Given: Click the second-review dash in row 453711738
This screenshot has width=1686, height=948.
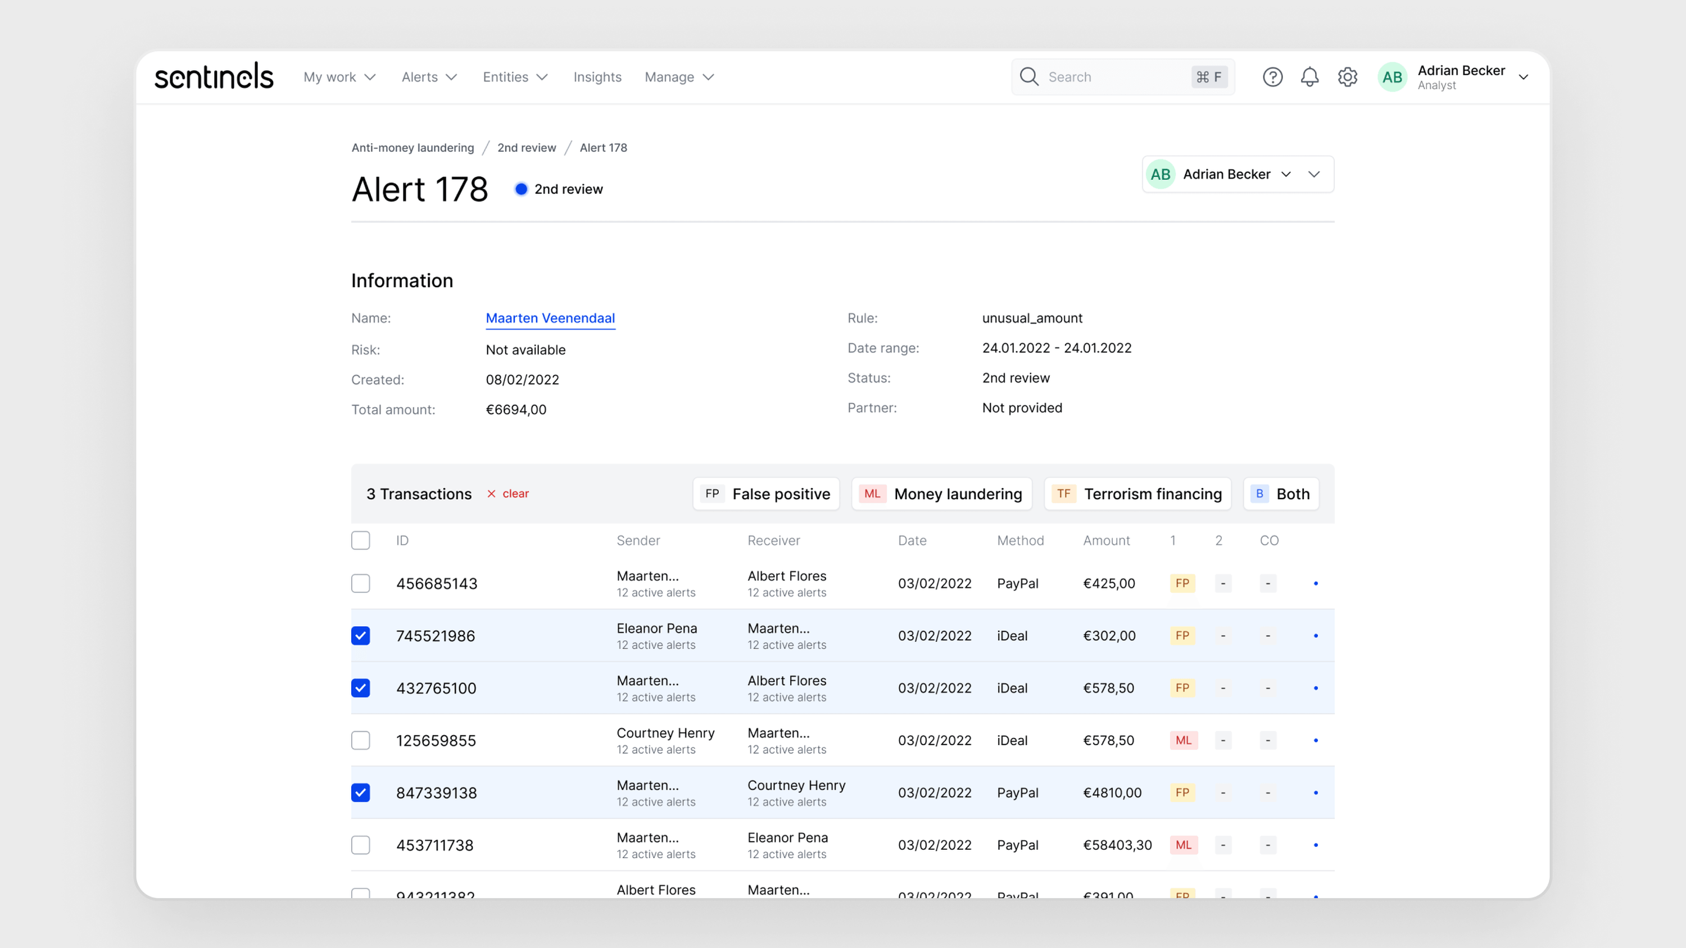Looking at the screenshot, I should [1222, 845].
